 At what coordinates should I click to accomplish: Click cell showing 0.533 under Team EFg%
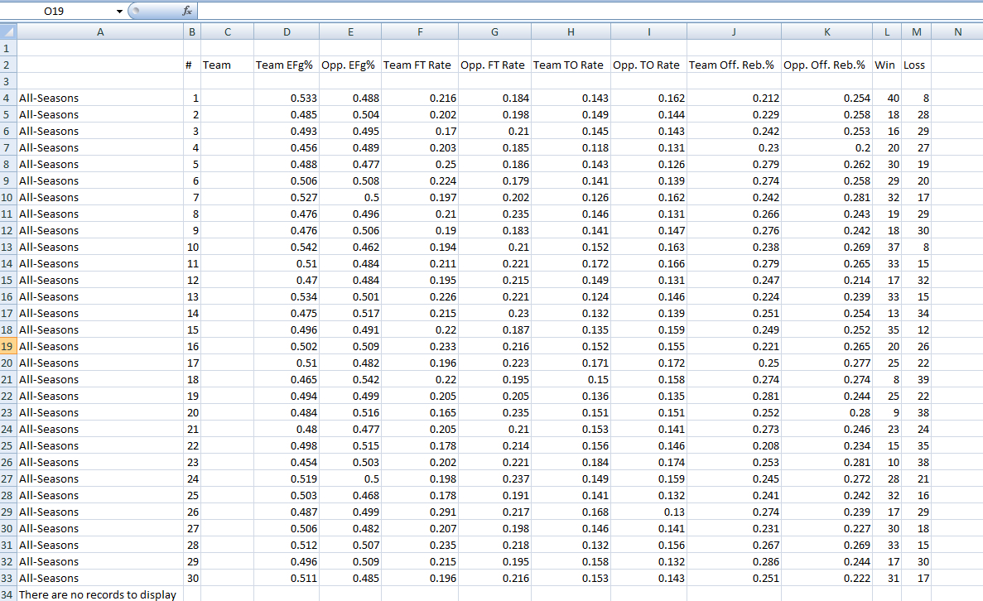tap(286, 98)
